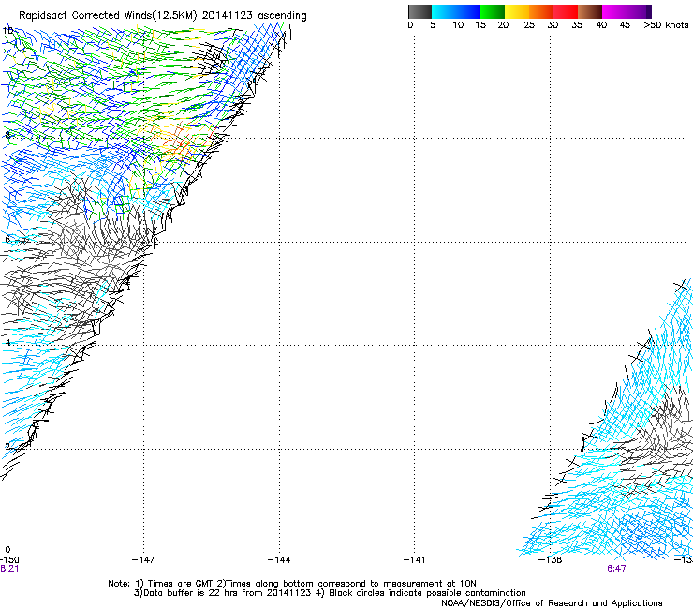This screenshot has height=609, width=693.
Task: Click the dark purple >50 knots swatch
Action: tap(649, 11)
